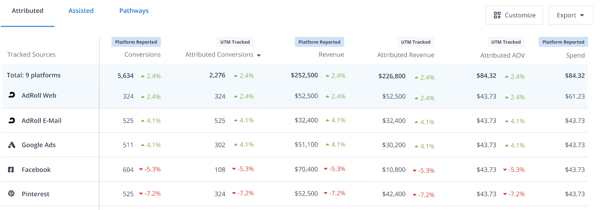Viewport: 601px width, 210px height.
Task: Click the Spend column header
Action: (x=575, y=55)
